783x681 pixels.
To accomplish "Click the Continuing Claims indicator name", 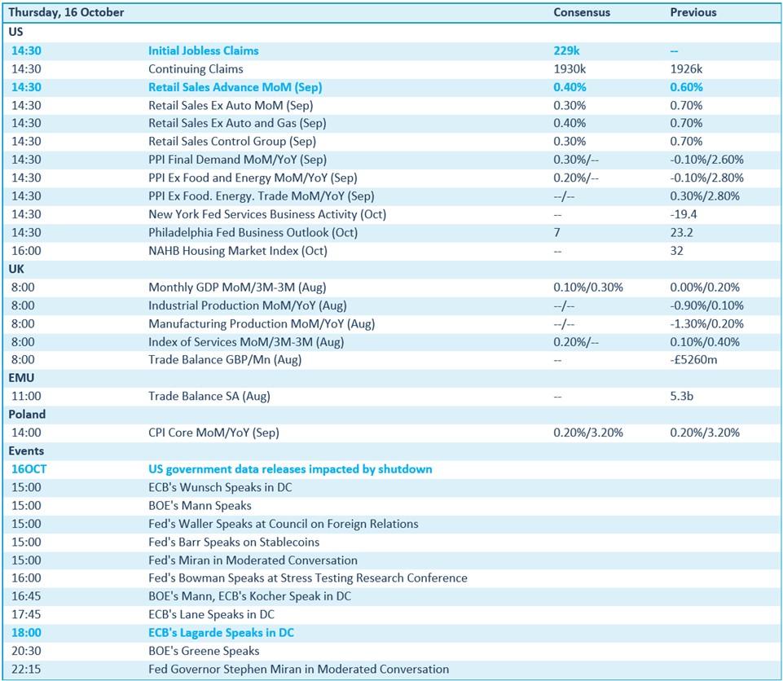I will (x=196, y=69).
